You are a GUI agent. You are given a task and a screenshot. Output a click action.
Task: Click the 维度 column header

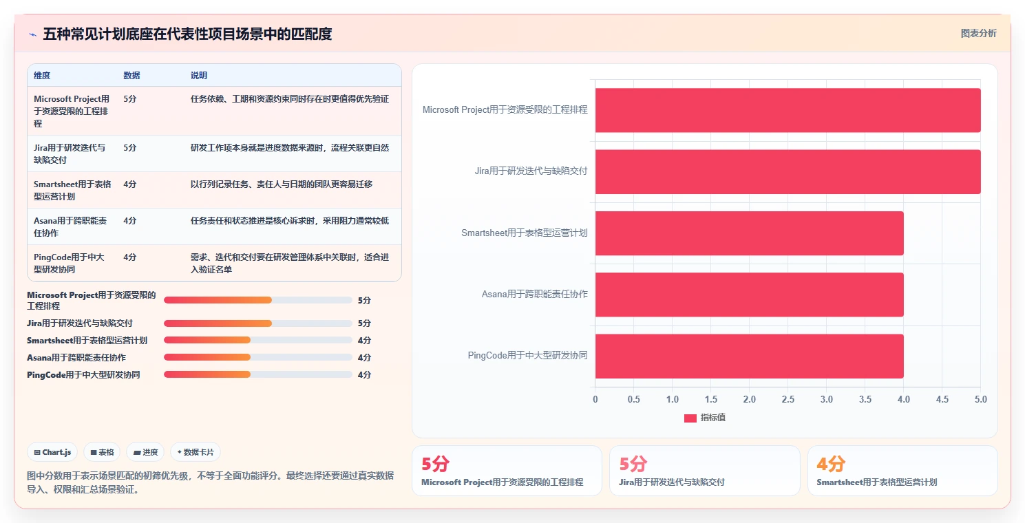[42, 76]
